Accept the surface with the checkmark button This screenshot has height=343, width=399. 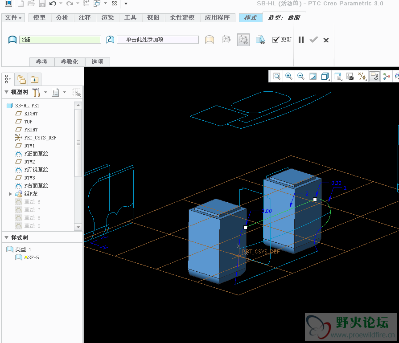click(314, 40)
